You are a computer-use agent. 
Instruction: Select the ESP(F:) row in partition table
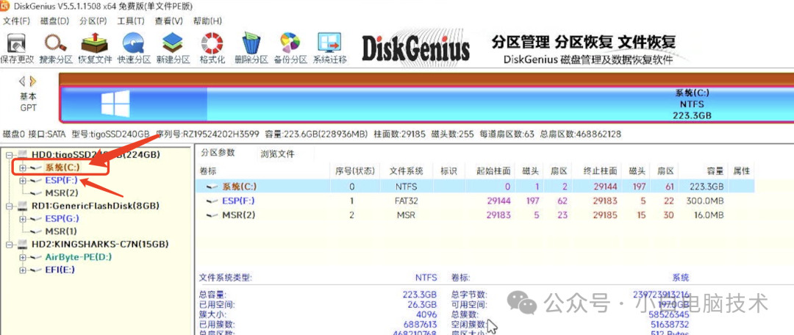pos(475,201)
